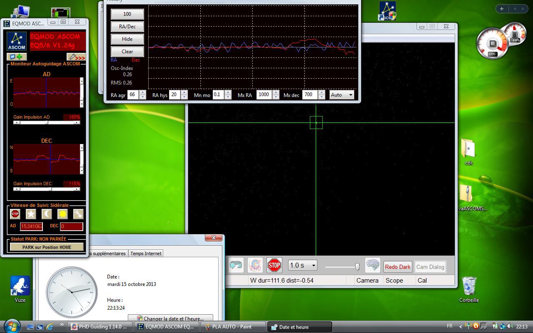This screenshot has height=333, width=533.
Task: Click the 100 scale button in History
Action: click(x=127, y=14)
